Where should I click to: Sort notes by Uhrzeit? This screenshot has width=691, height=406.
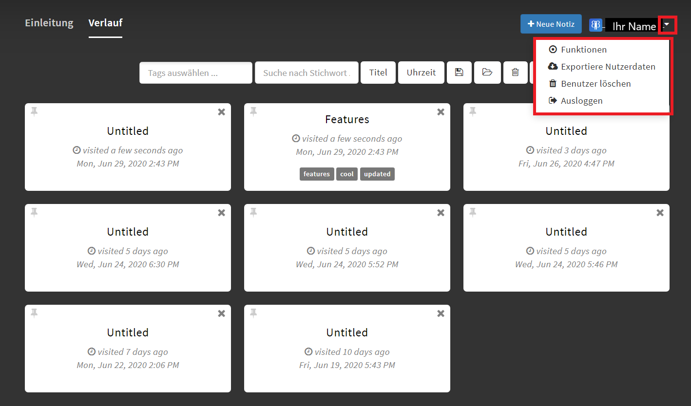[x=421, y=73]
